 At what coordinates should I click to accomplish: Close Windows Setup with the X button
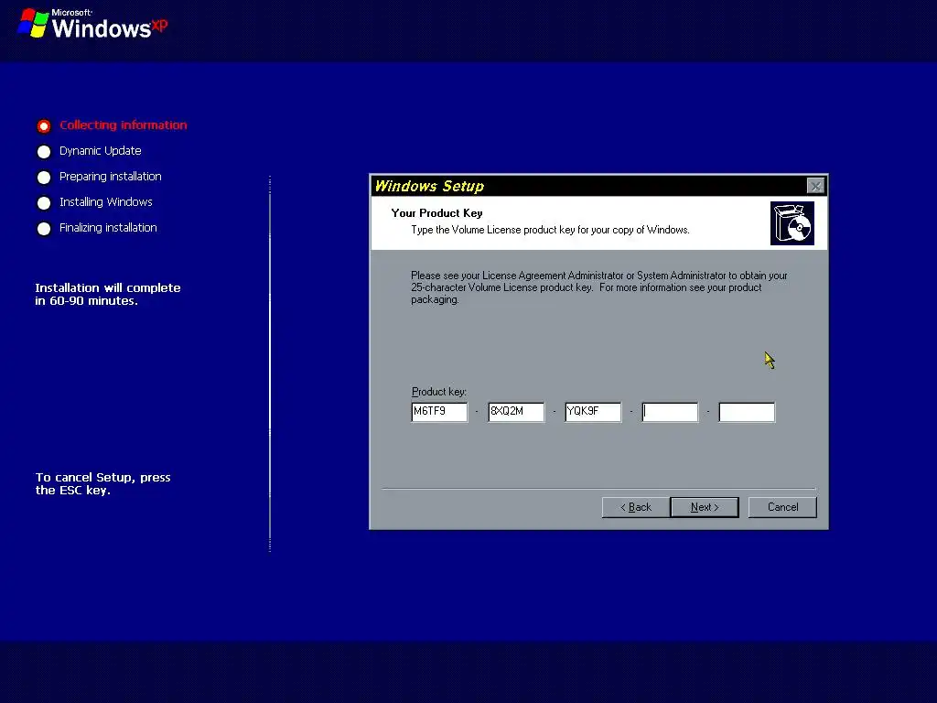point(815,186)
